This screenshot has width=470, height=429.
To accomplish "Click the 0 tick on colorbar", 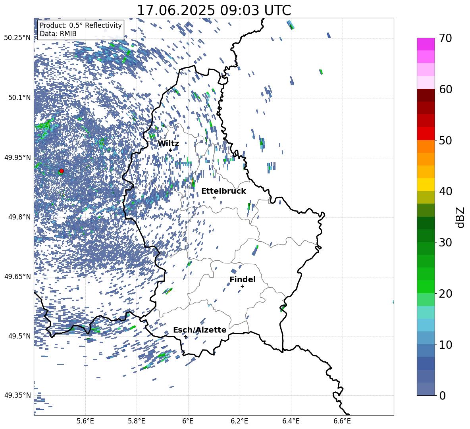I will 442,395.
